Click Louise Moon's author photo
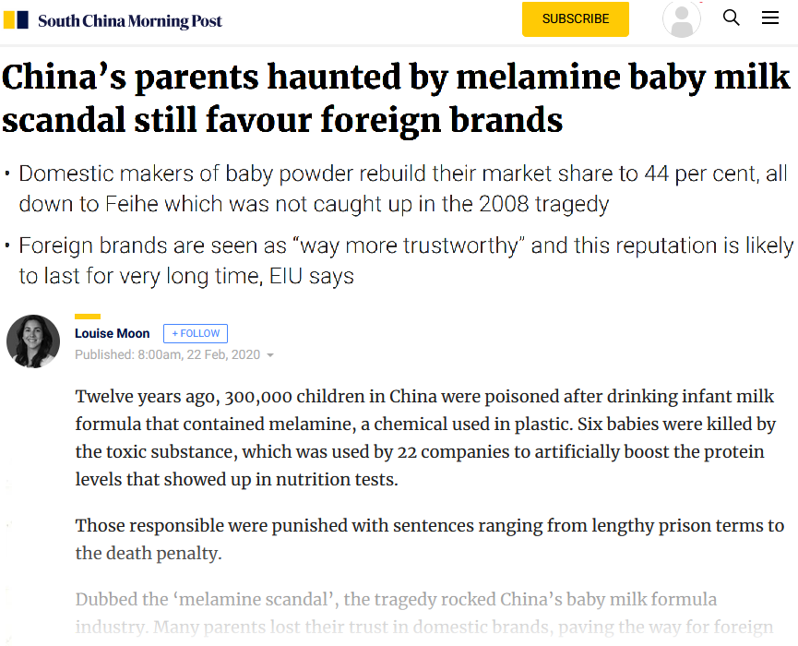 [x=33, y=341]
